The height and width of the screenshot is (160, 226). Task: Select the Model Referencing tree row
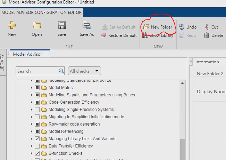click(x=98, y=131)
